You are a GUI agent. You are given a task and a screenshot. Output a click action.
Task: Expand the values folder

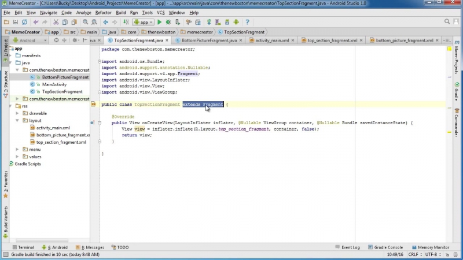(x=17, y=157)
